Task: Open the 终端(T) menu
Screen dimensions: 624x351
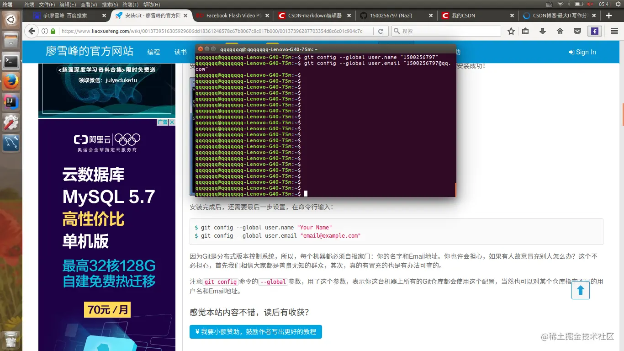Action: click(131, 4)
